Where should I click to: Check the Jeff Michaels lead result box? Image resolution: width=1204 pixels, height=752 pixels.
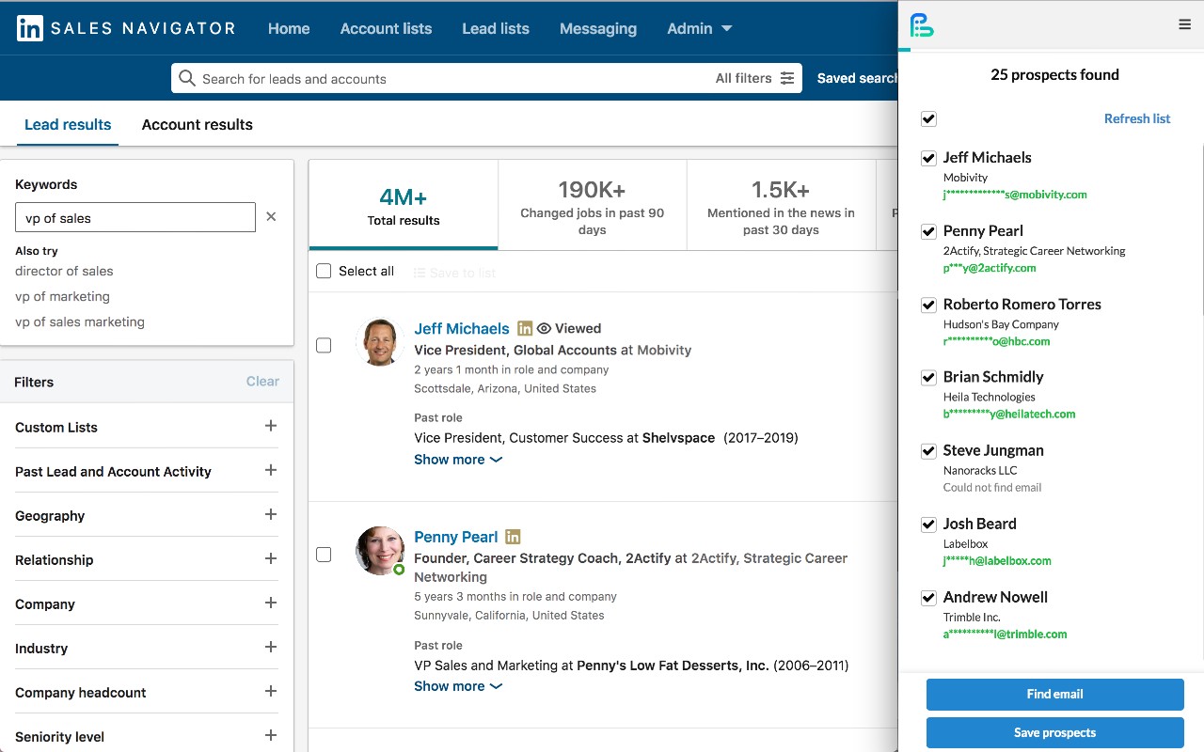pos(324,345)
